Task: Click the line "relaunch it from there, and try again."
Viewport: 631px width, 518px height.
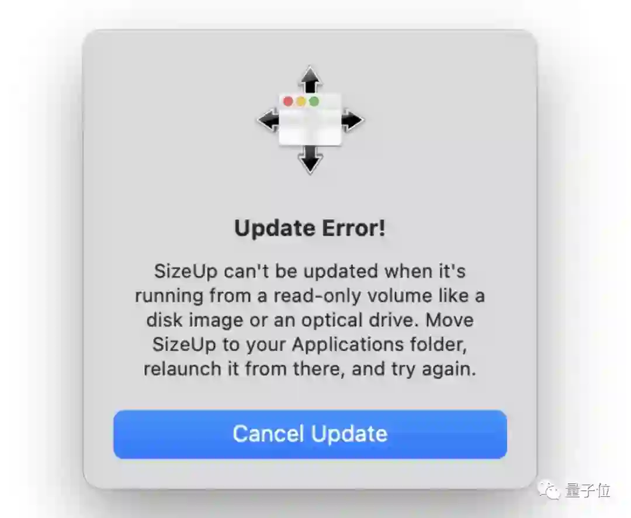Action: 310,369
